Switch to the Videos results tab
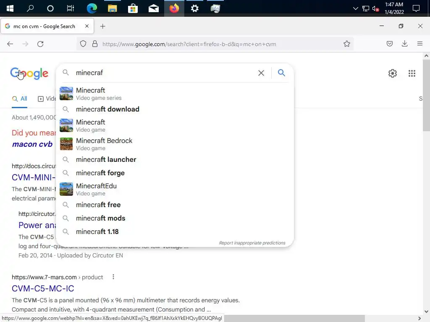 point(47,99)
